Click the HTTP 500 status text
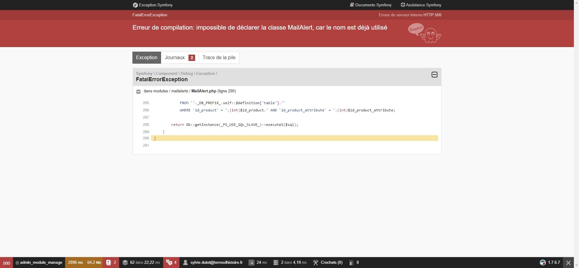579x268 pixels. point(432,15)
